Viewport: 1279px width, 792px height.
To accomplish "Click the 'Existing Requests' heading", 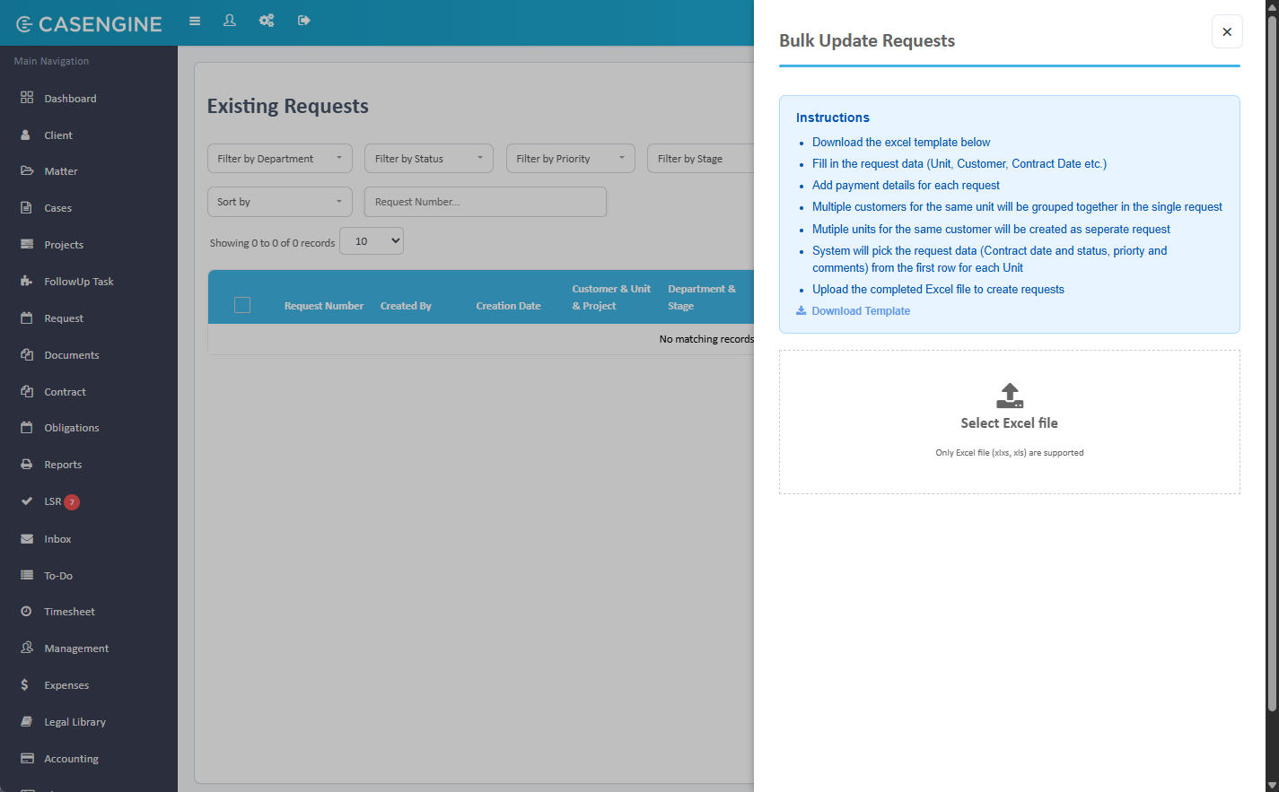I will click(x=288, y=106).
